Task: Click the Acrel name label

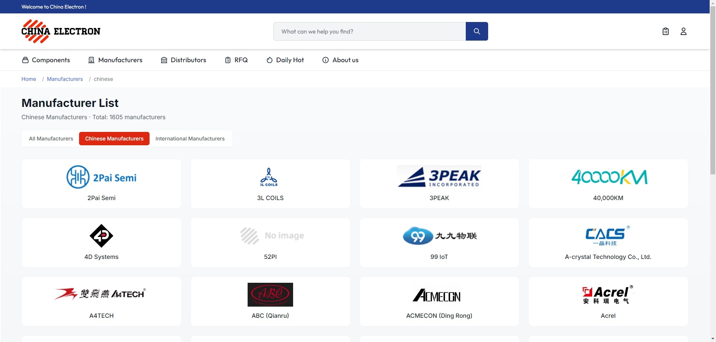Action: pos(608,316)
